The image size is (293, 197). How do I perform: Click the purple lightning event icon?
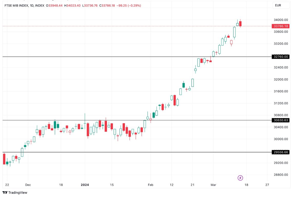click(x=240, y=178)
